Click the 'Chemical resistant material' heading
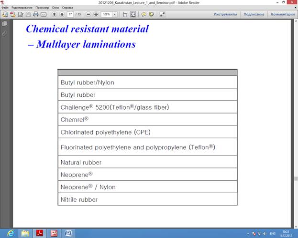Screen dimensions: 298x238 coord(87,29)
